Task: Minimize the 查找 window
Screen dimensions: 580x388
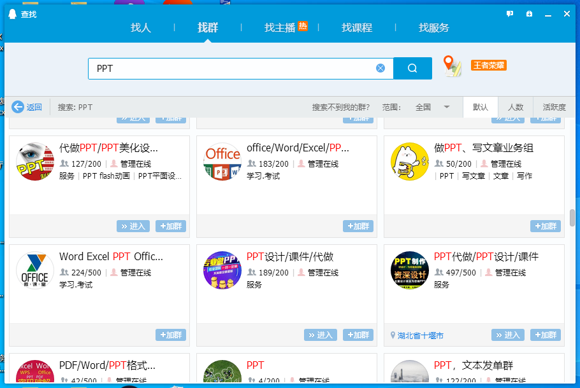Action: click(x=548, y=15)
